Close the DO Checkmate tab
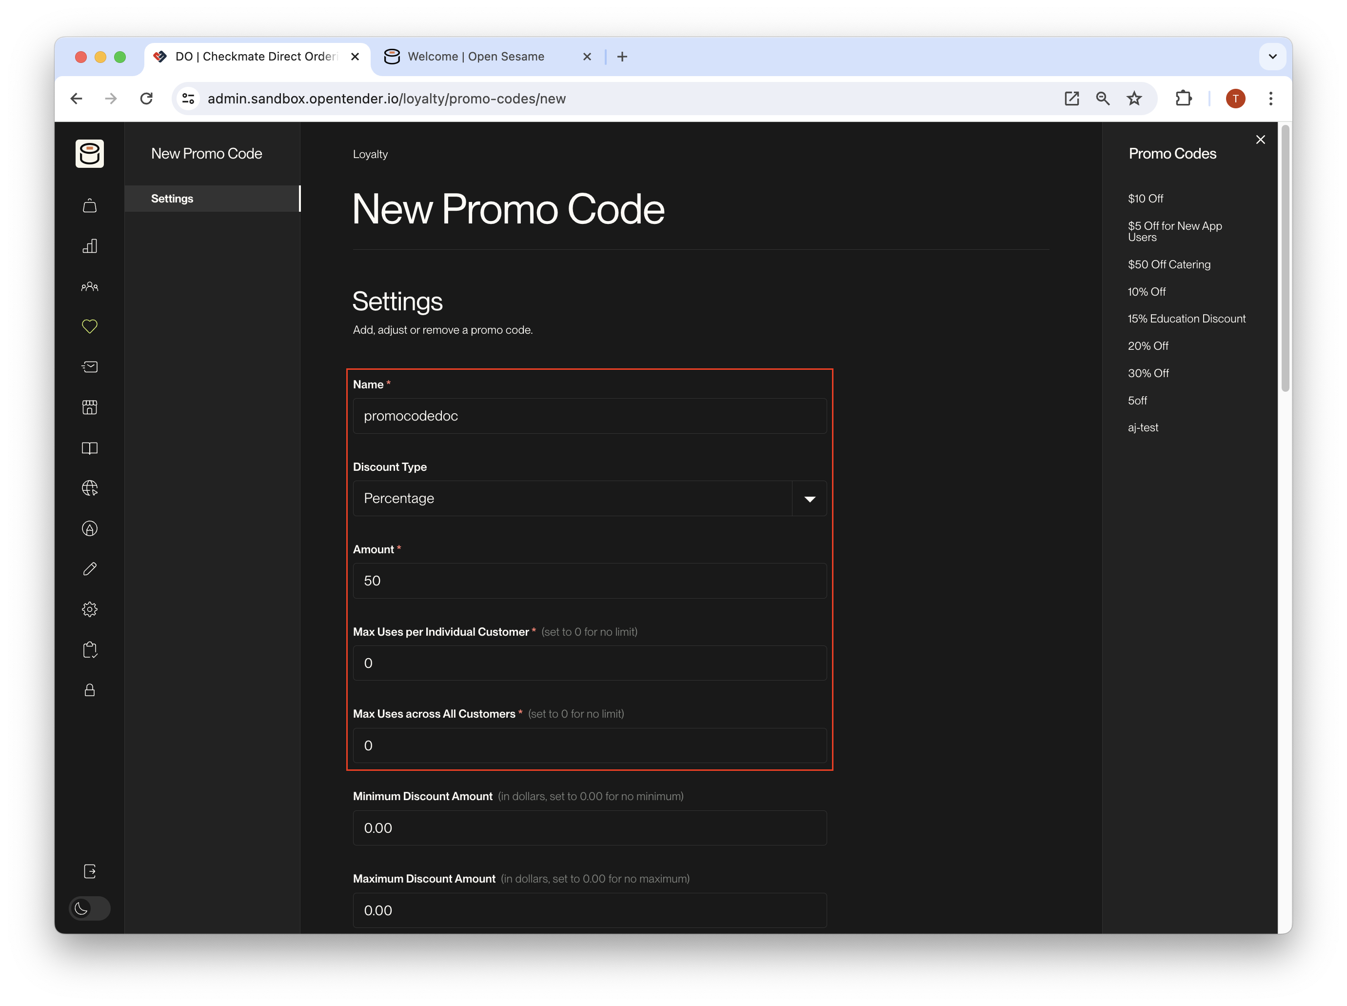This screenshot has height=1006, width=1347. 355,57
